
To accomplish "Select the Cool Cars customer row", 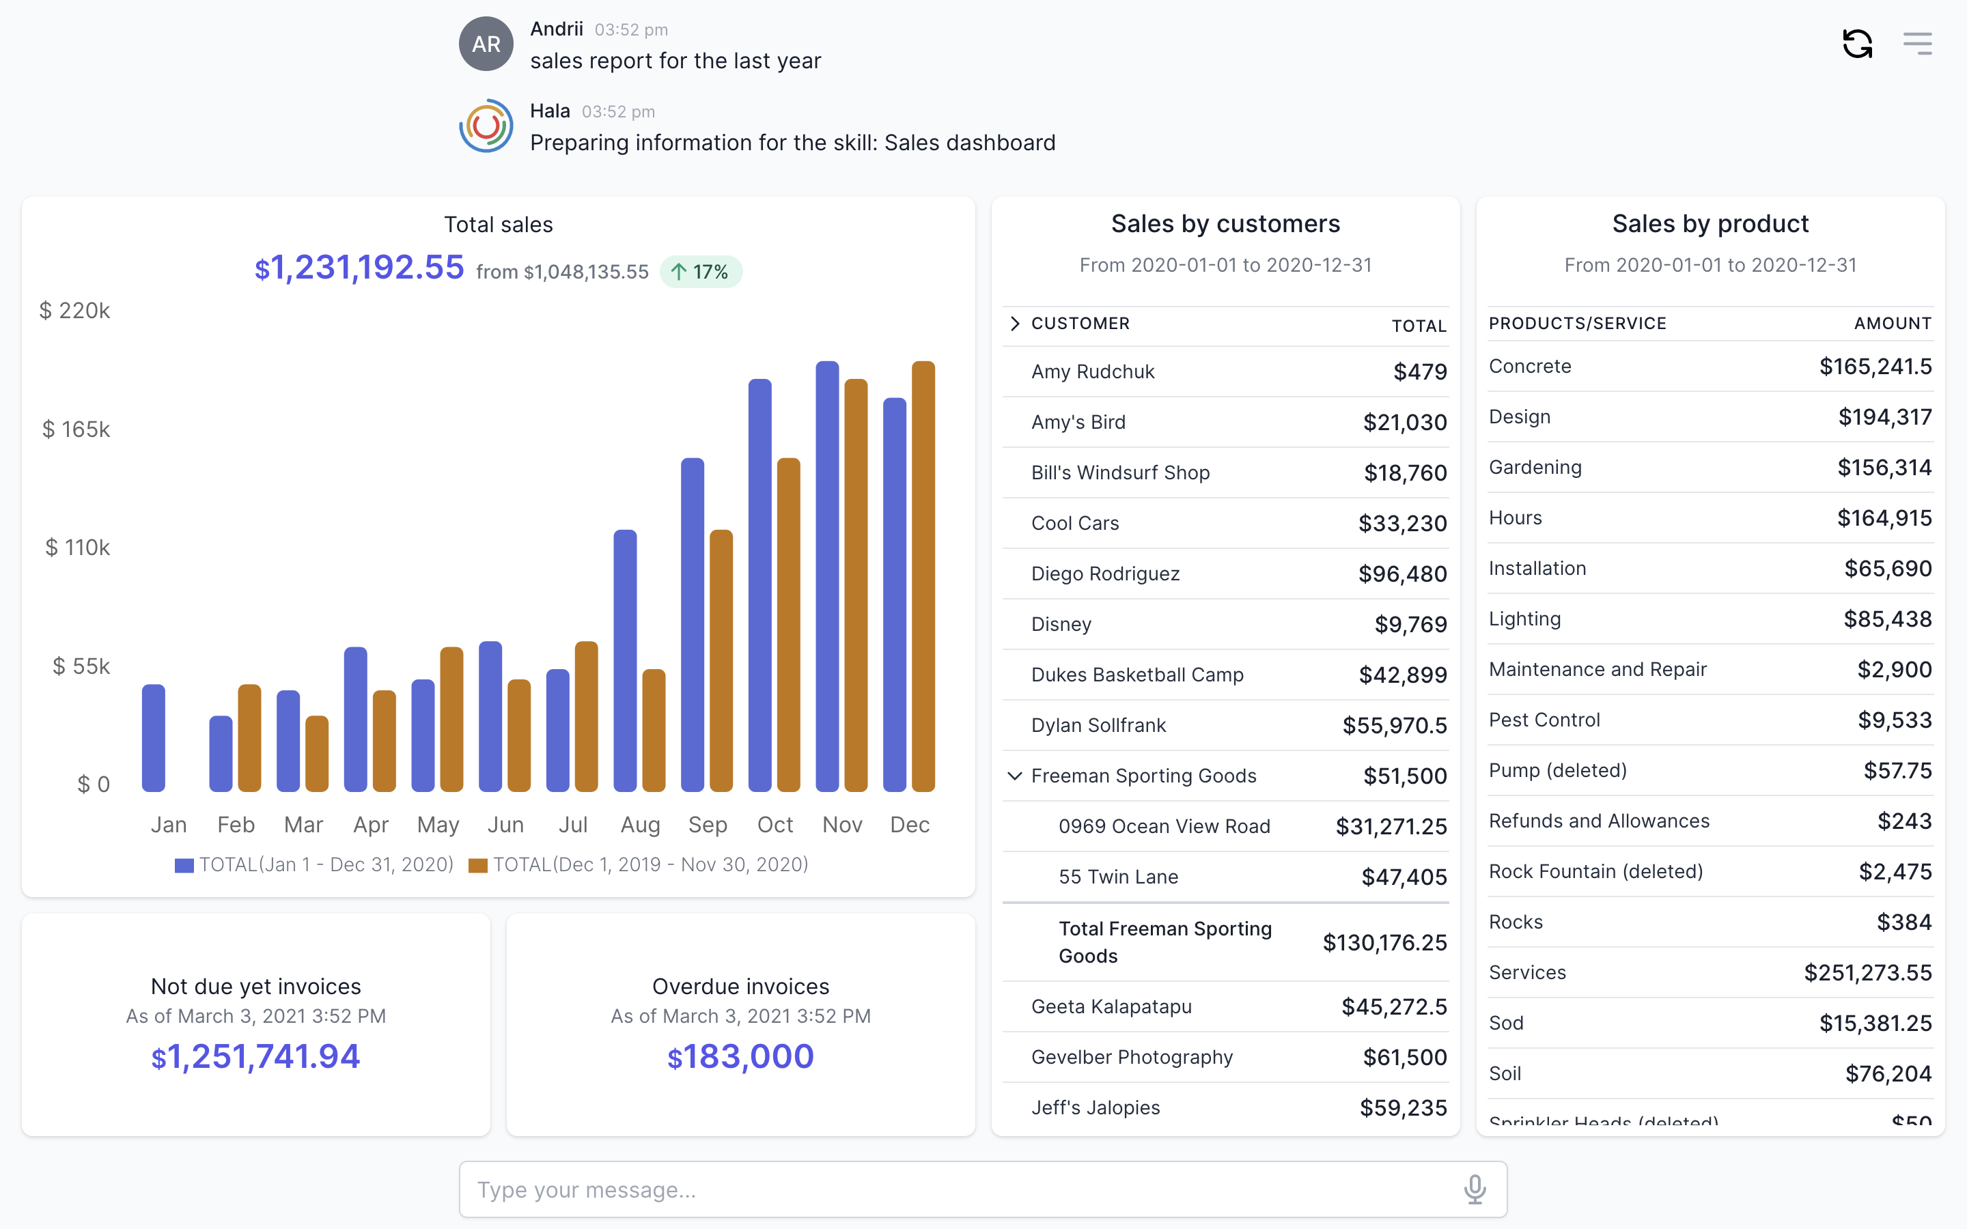I will click(x=1226, y=522).
